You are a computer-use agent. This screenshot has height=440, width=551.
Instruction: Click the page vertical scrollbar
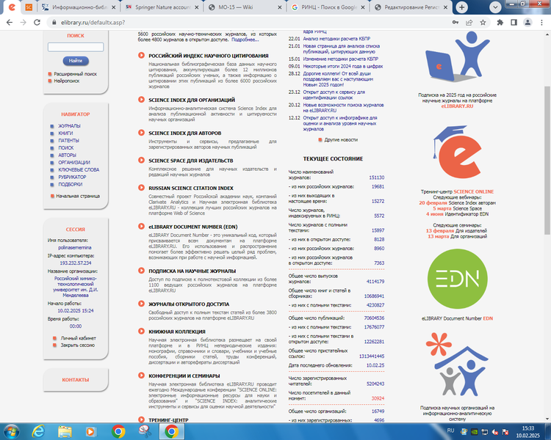click(546, 220)
